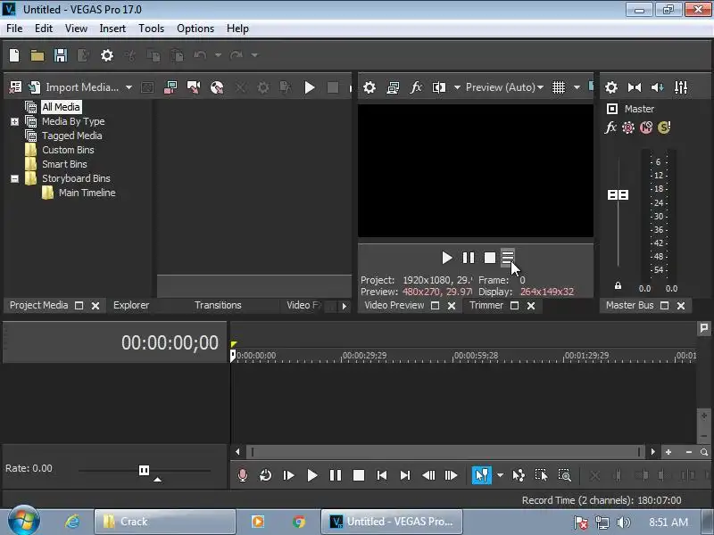Pause the video in the preview window

[x=468, y=258]
